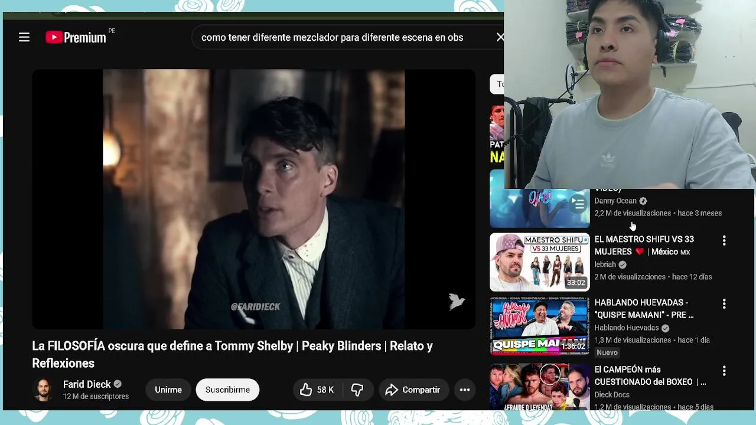Open the Dieck Docs channel name

(x=612, y=395)
